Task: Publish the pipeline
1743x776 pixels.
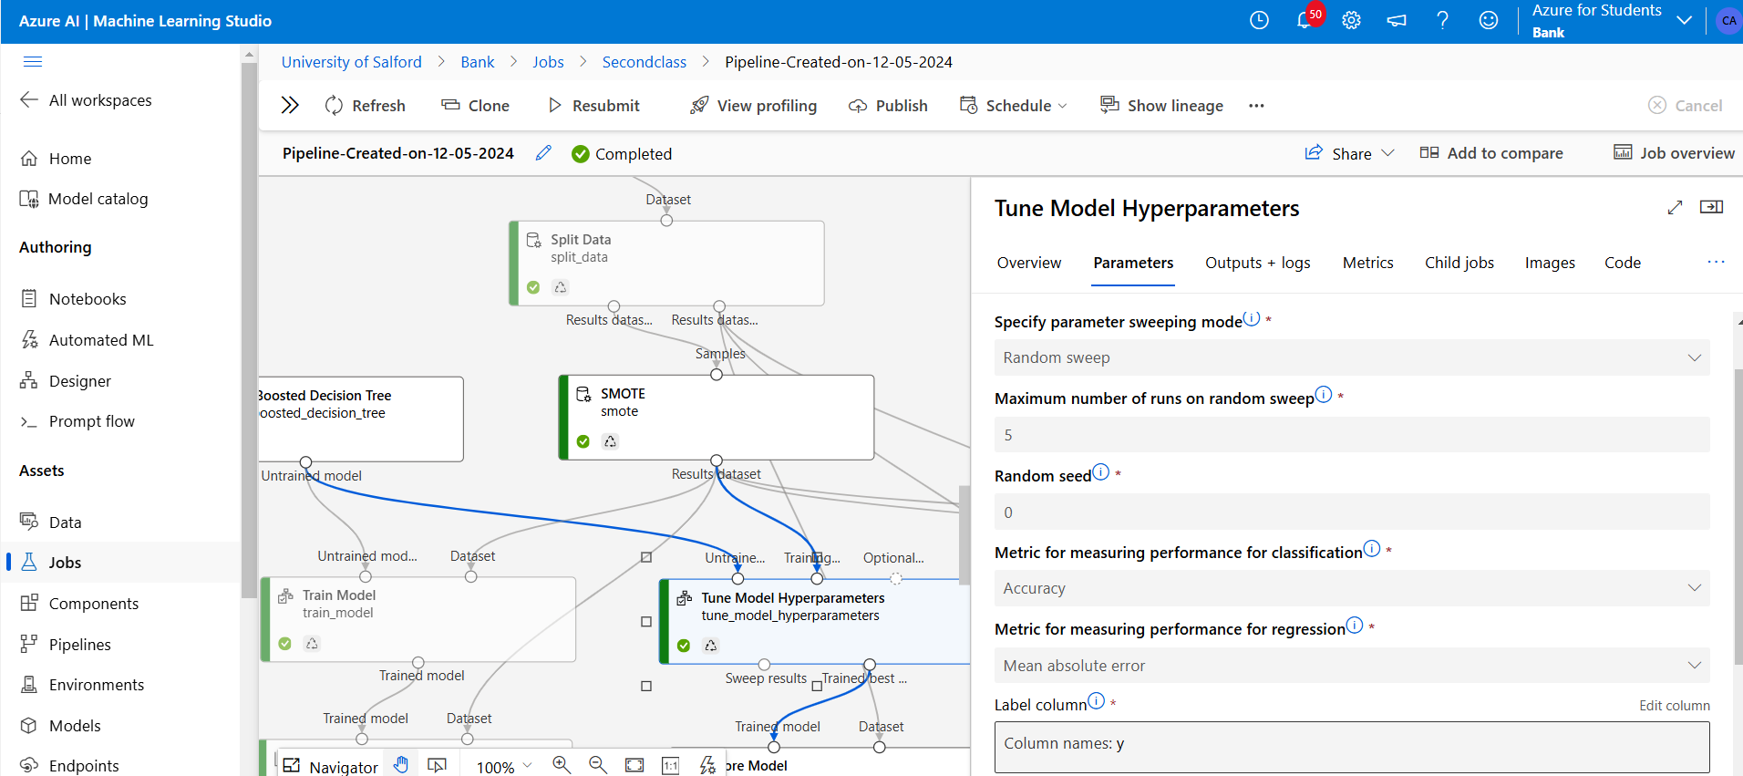Action: (888, 106)
